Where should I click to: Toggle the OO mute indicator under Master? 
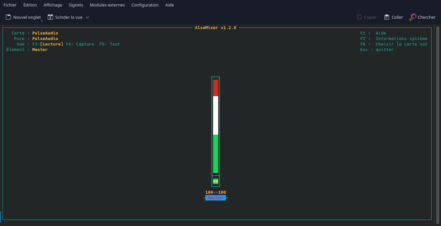click(x=216, y=181)
